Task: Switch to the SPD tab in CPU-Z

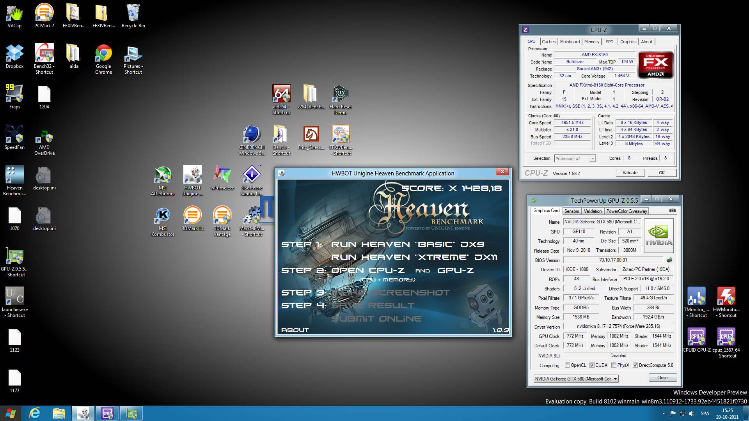Action: (x=610, y=42)
